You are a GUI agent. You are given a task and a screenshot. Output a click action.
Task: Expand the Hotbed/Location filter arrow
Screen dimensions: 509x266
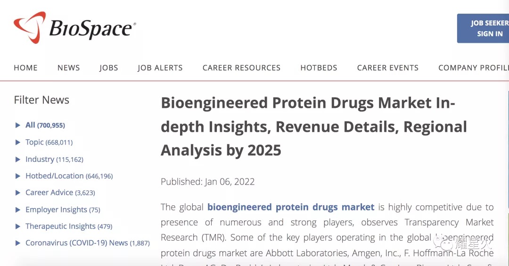pos(18,176)
